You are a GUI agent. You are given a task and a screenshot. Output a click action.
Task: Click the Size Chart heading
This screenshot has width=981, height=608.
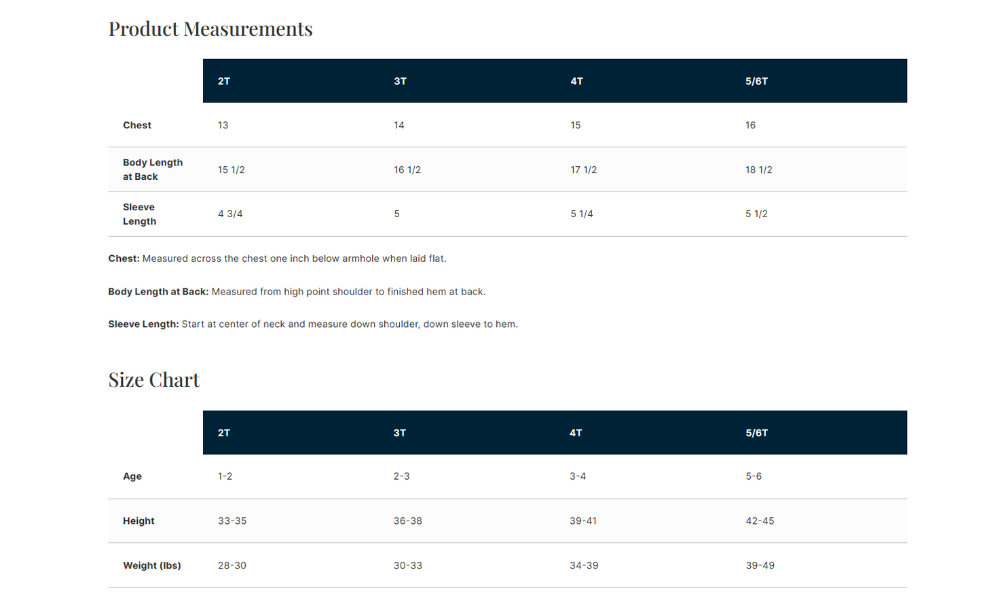pyautogui.click(x=154, y=380)
